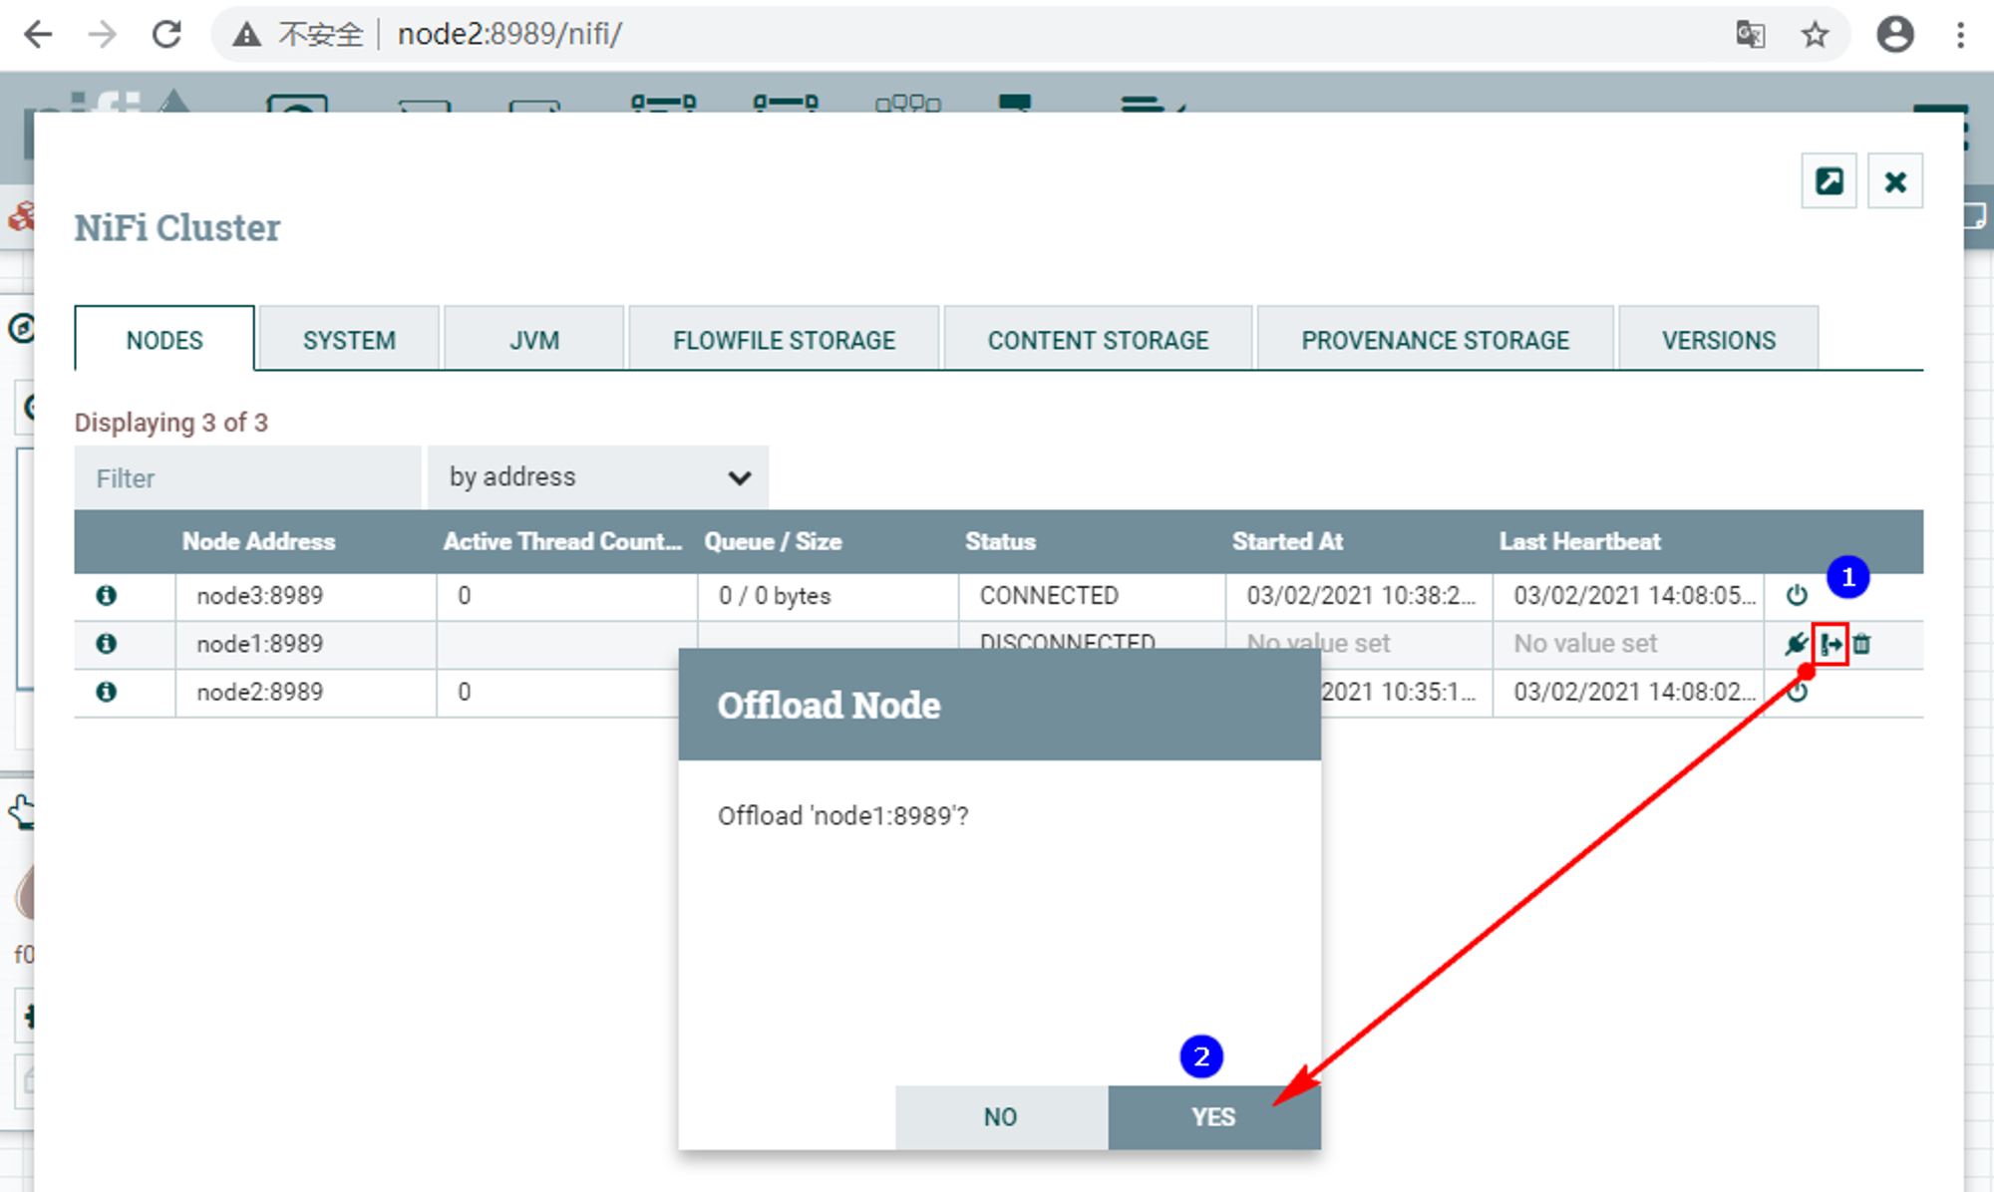
Task: Open the translate page icon
Action: point(1751,35)
